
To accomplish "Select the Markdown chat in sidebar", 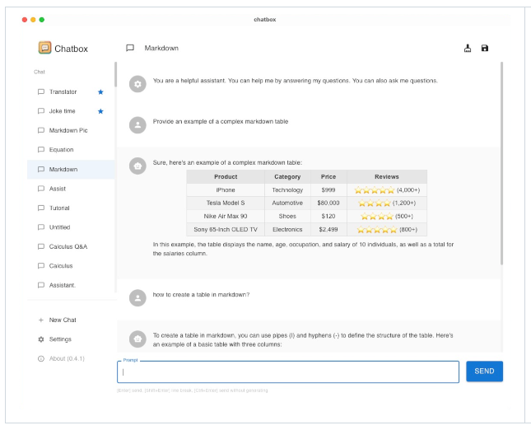I will 71,170.
